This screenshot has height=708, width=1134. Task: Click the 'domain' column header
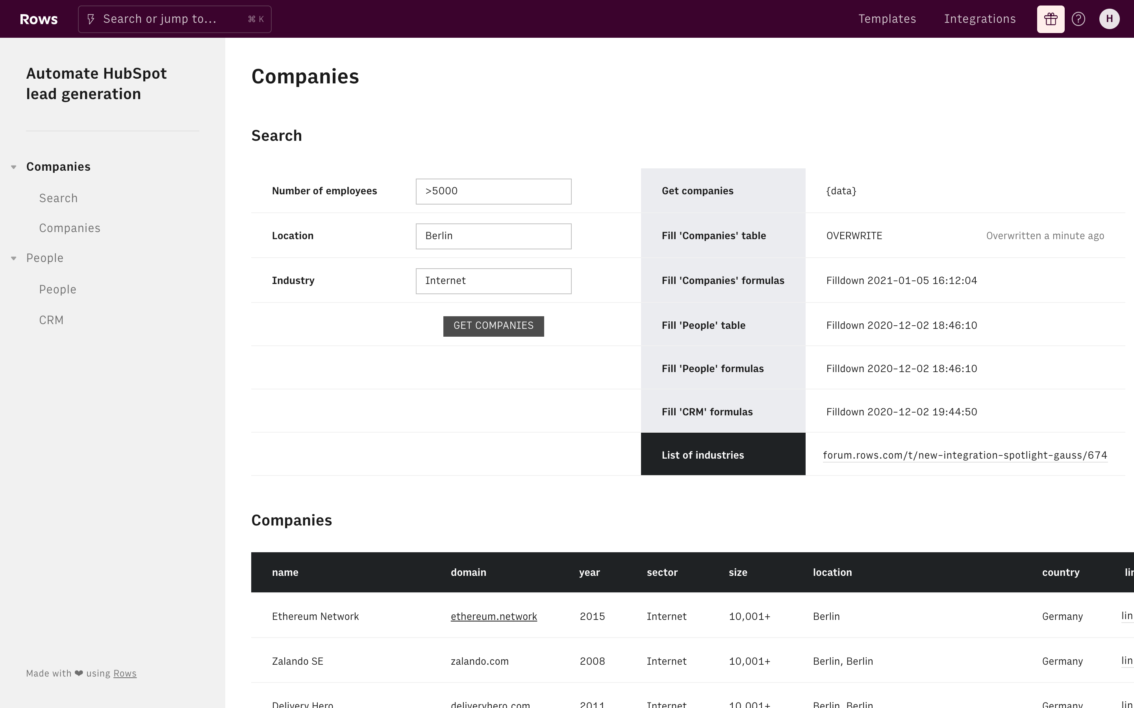(468, 572)
